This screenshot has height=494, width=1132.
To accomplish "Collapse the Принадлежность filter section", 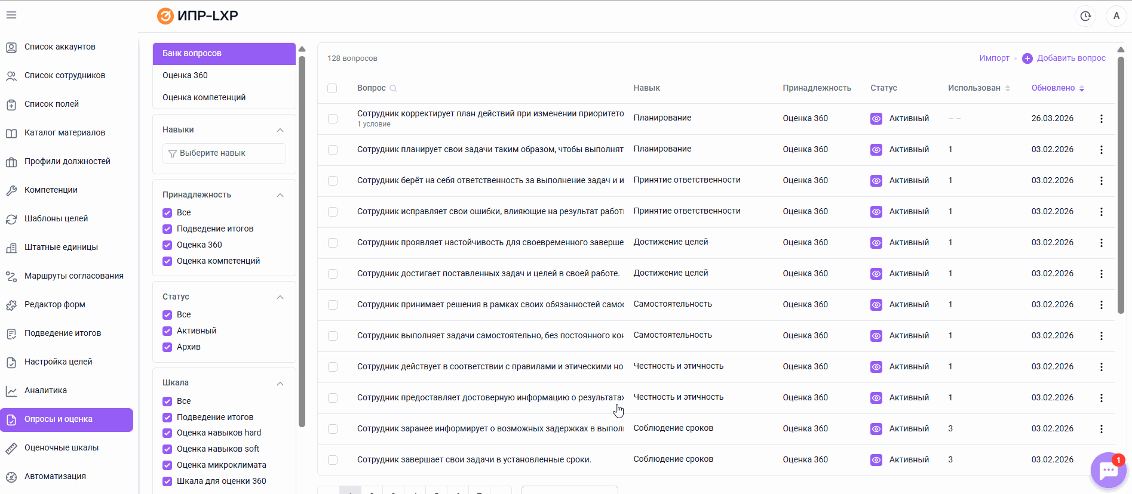I will click(x=280, y=195).
